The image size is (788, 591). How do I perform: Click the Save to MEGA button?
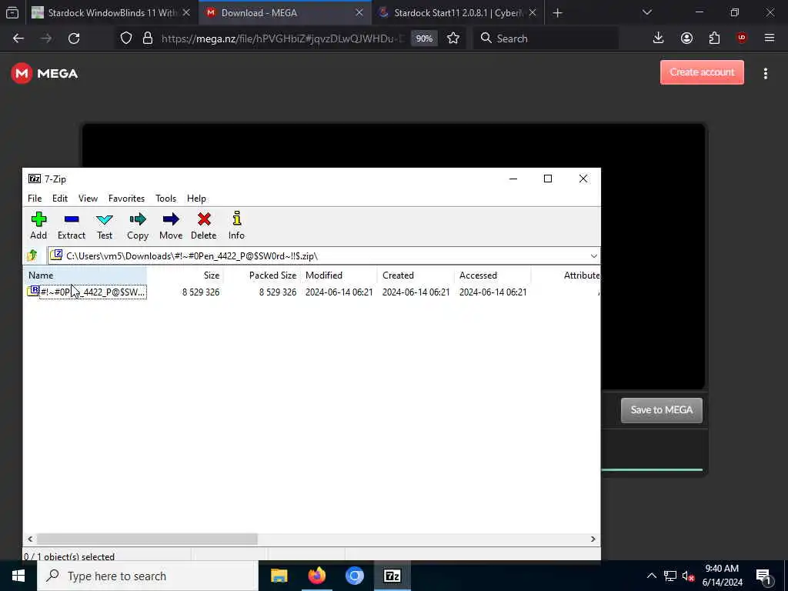(x=661, y=410)
